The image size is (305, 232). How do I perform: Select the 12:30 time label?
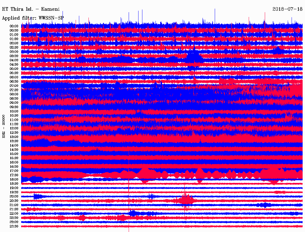pos(14,133)
